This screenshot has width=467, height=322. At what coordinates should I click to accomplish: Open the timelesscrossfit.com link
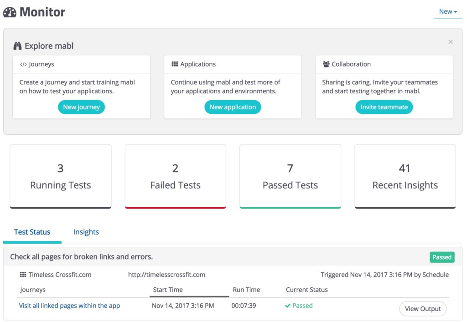(x=166, y=275)
